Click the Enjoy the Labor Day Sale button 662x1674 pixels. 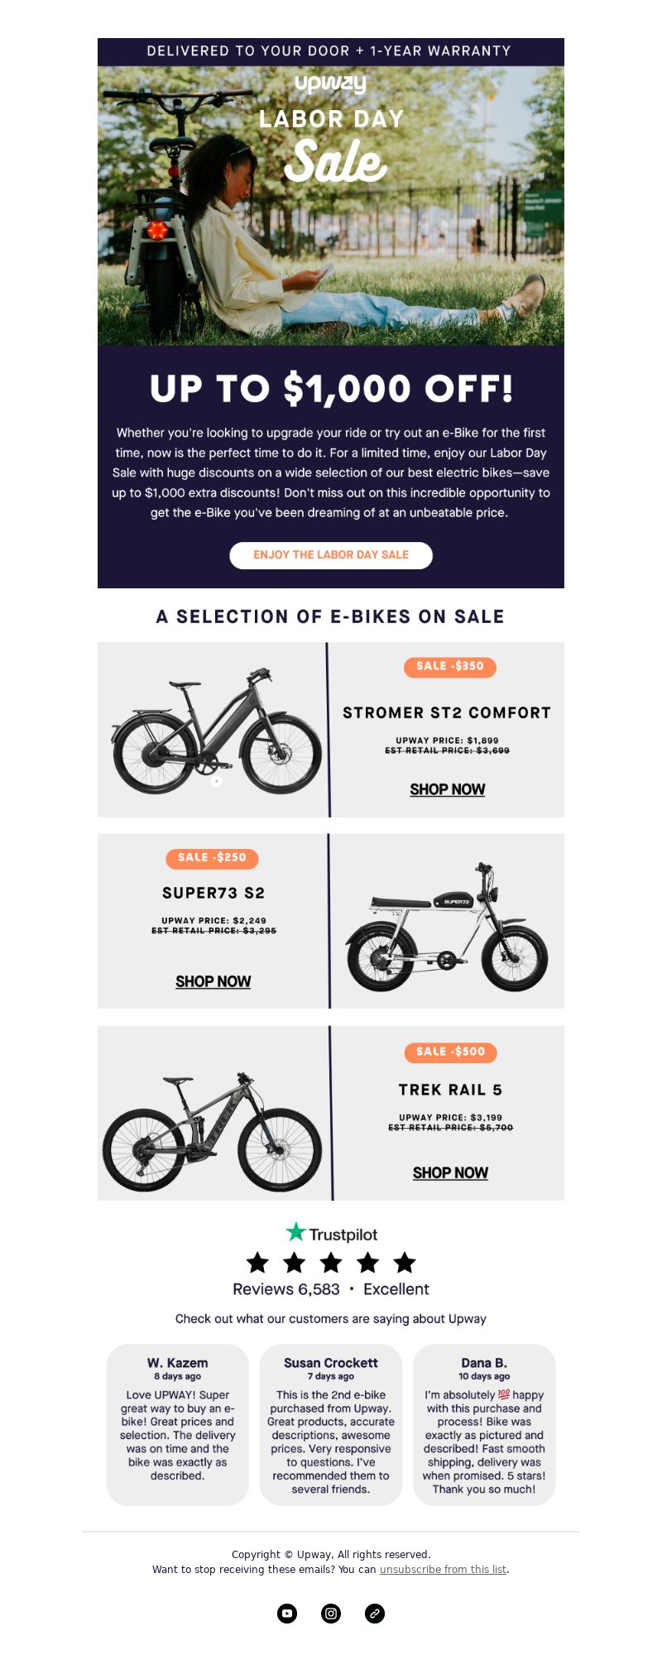331,555
